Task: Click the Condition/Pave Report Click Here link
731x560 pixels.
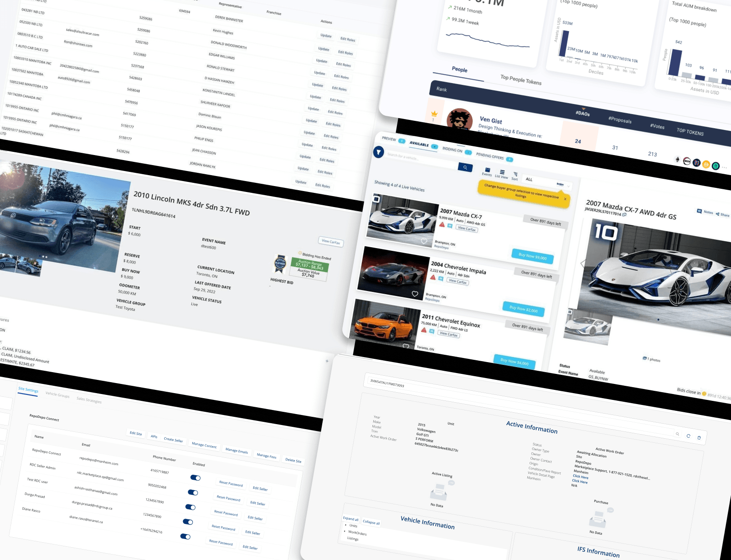Action: [x=580, y=476]
